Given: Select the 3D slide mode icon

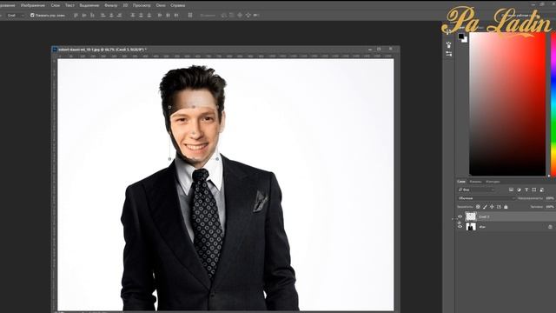Looking at the screenshot, I should tap(248, 16).
